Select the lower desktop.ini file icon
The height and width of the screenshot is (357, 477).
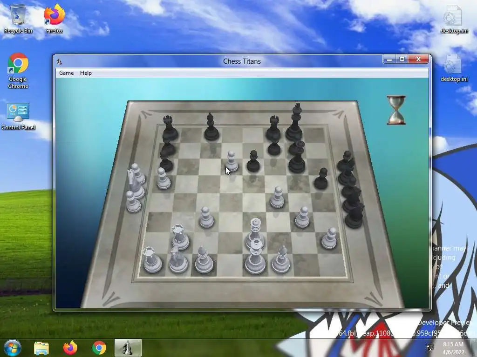(454, 68)
